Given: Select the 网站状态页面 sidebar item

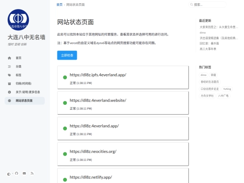Looking at the screenshot, I should pos(24,101).
